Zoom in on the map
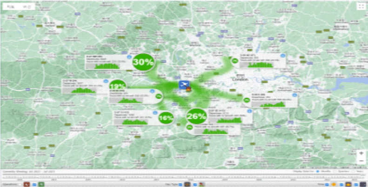Image resolution: width=368 pixels, height=187 pixels. click(361, 154)
